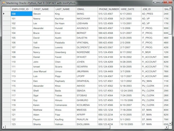174x131 pixels.
Task: Sort by the HIRE_DATE column header
Action: click(130, 9)
